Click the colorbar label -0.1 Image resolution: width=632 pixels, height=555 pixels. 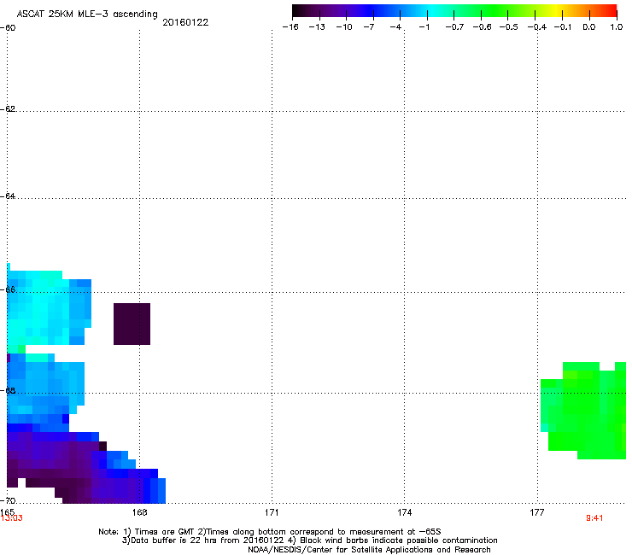562,27
